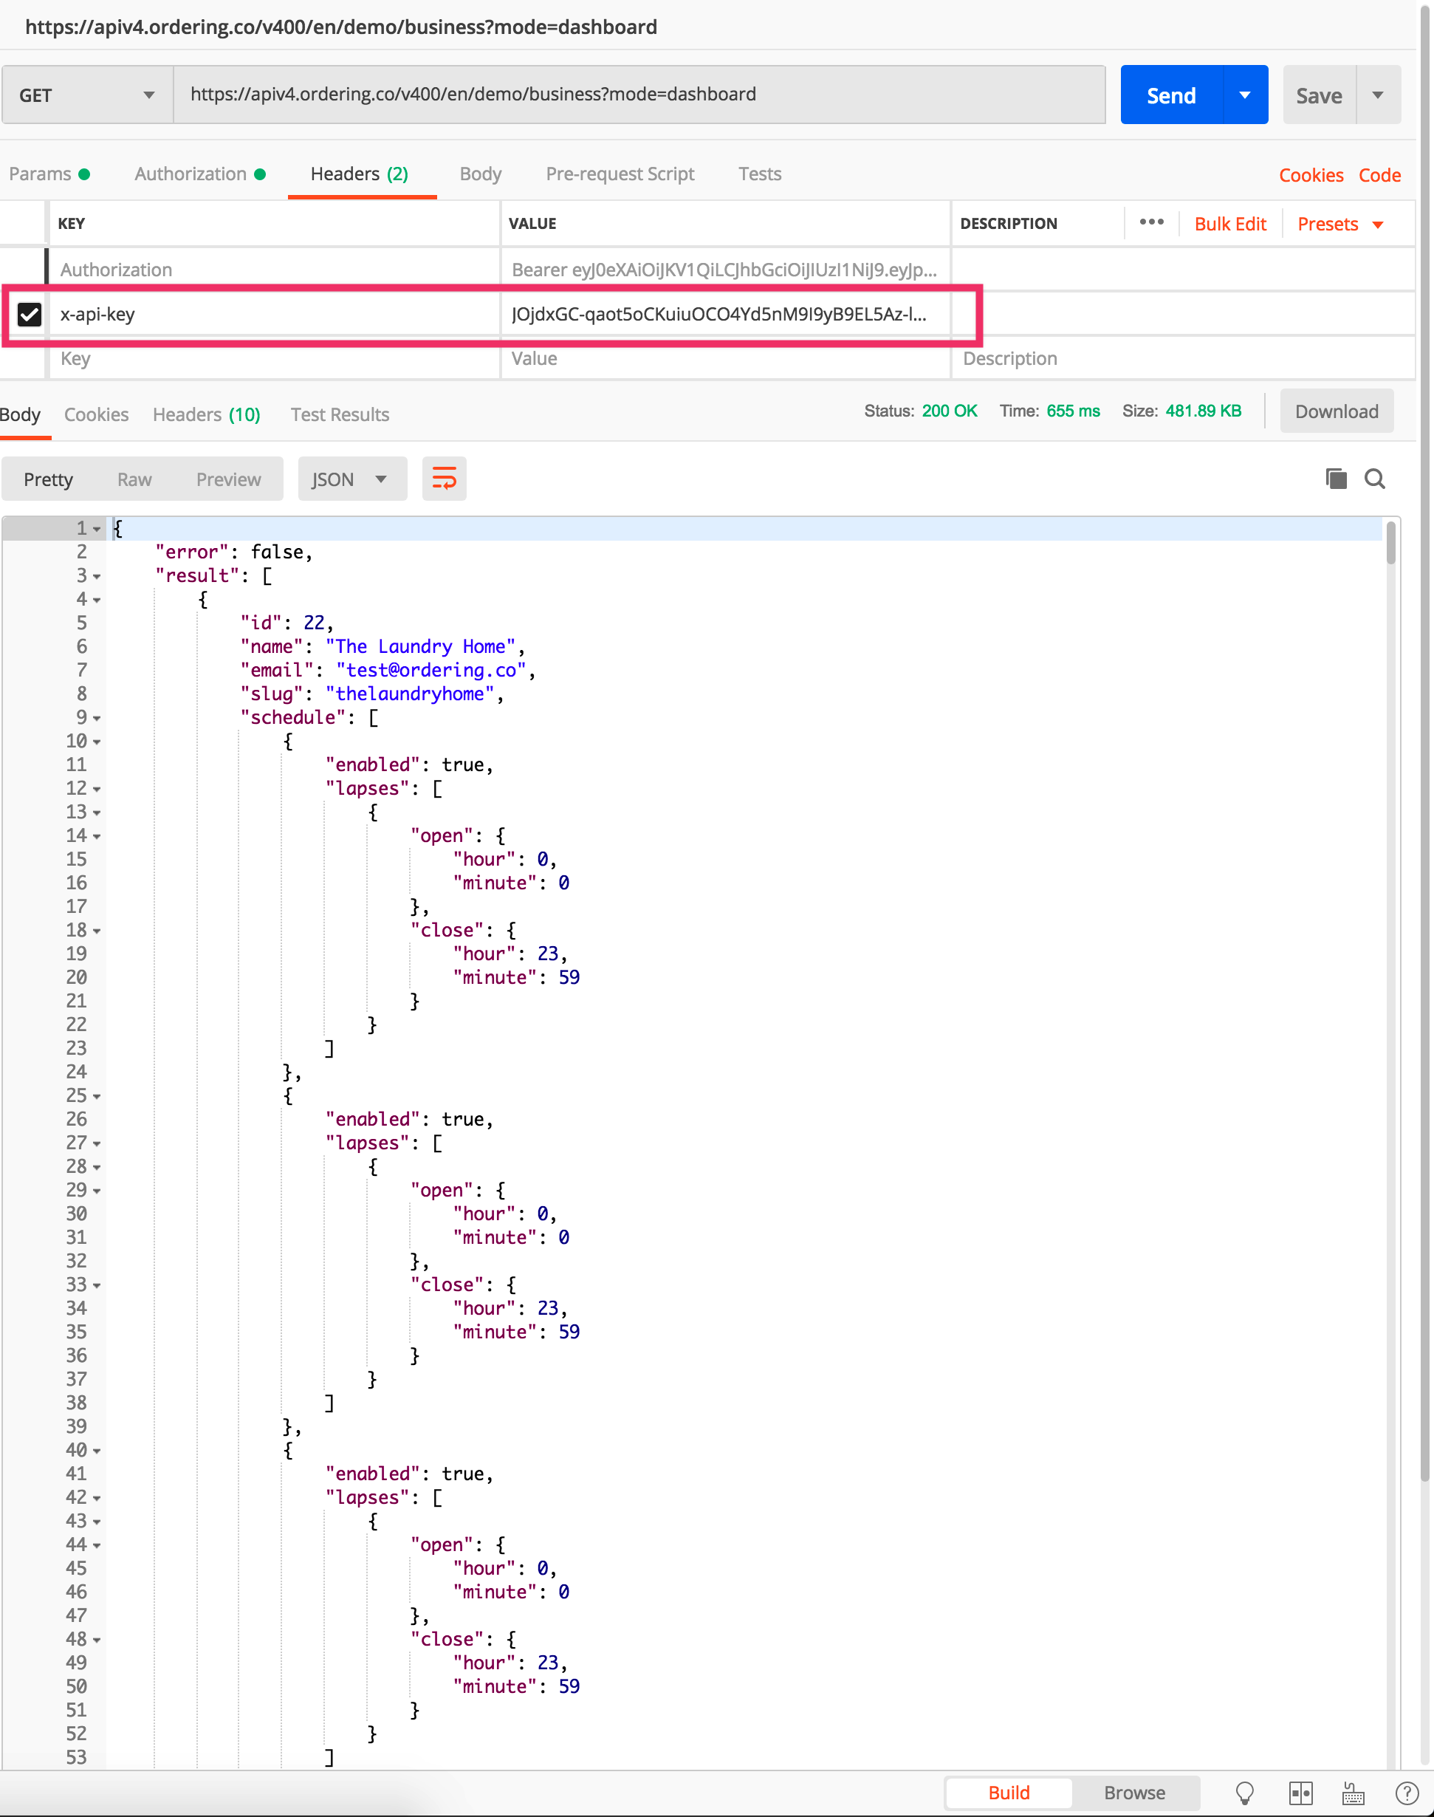Select the Raw response view
This screenshot has width=1434, height=1817.
click(134, 479)
